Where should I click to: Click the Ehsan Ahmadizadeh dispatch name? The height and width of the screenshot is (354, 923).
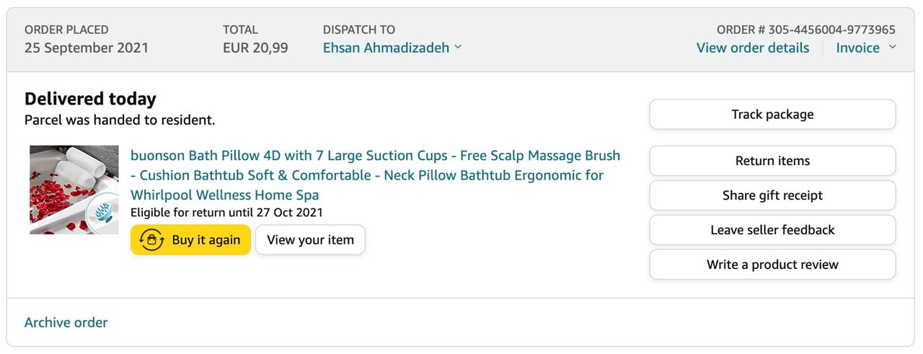386,48
